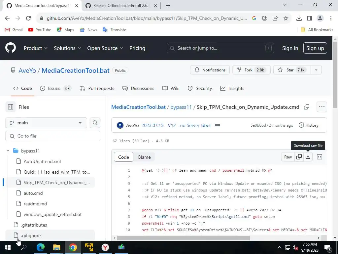The width and height of the screenshot is (338, 254).
Task: Open the symbols panel icon
Action: coord(320,157)
